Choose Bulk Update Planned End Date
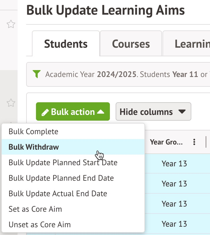Image resolution: width=210 pixels, height=235 pixels. pos(61,178)
